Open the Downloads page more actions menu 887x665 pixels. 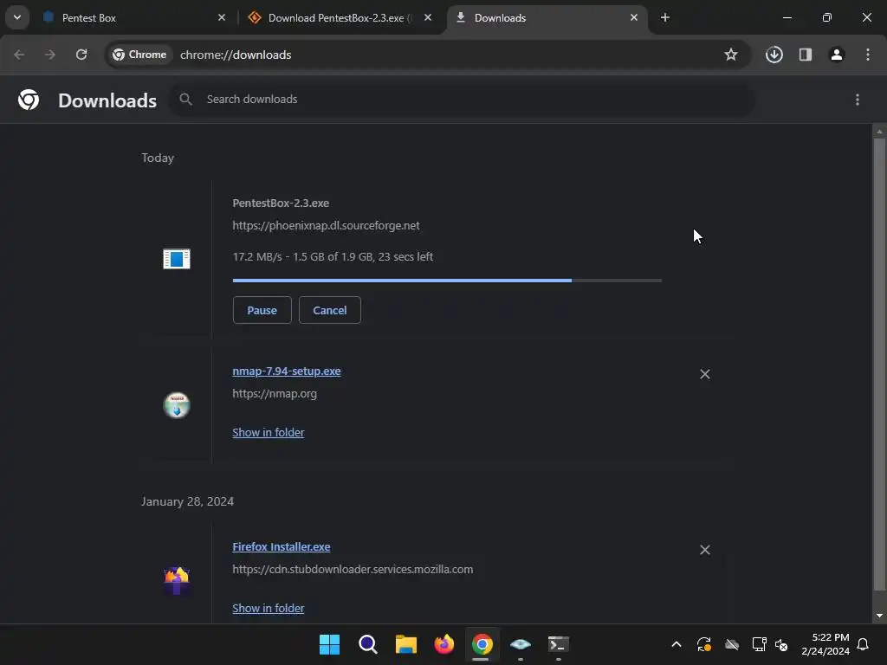coord(858,100)
